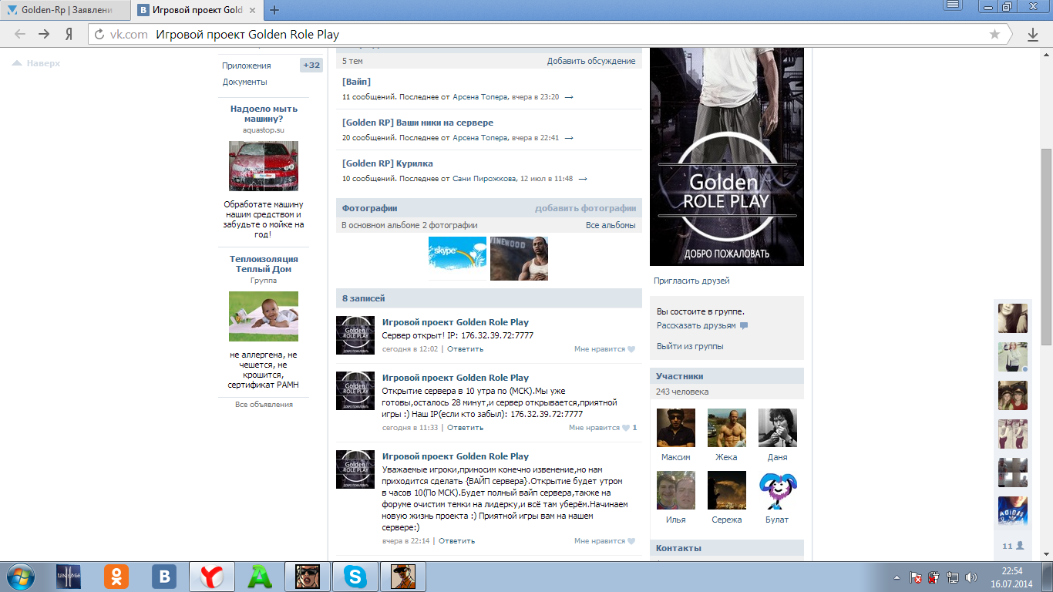This screenshot has height=592, width=1053.
Task: Click Пригласить друзей link
Action: click(691, 281)
